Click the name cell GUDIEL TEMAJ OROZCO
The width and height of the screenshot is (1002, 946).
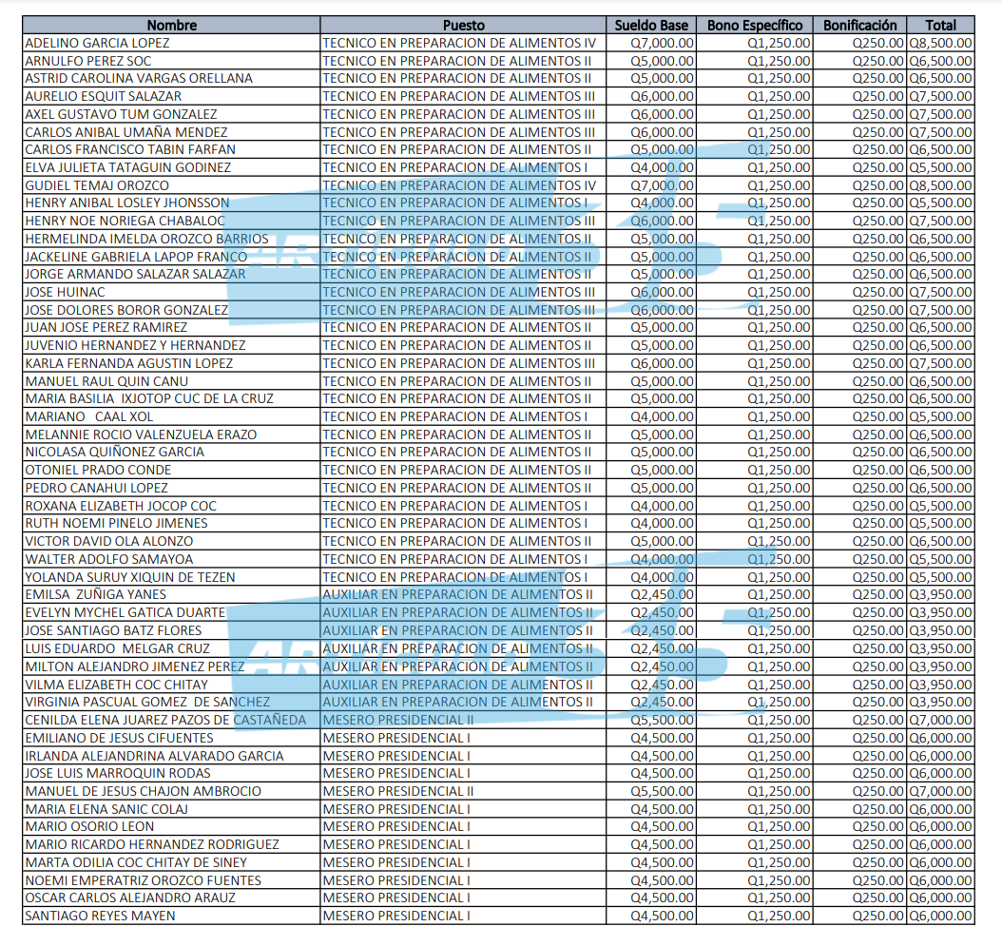pos(97,185)
